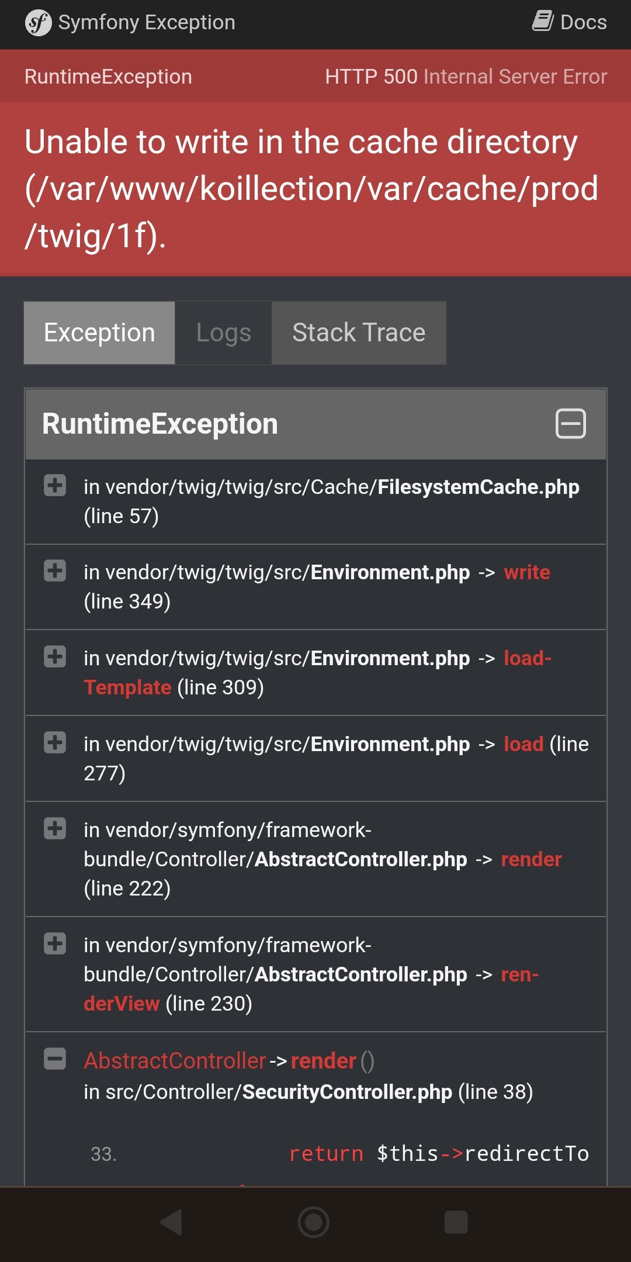Click the SecurityController.php file path

[x=268, y=1092]
